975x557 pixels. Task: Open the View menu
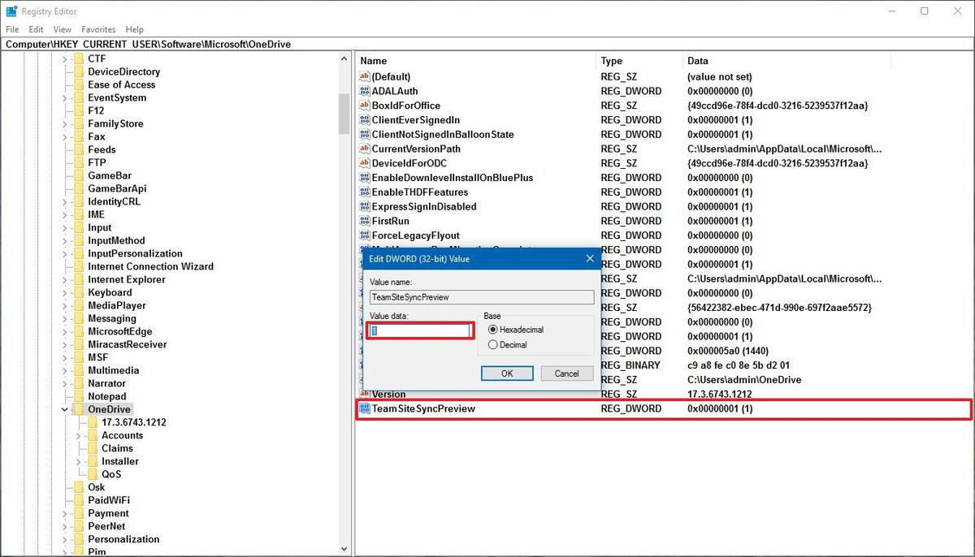(x=62, y=28)
